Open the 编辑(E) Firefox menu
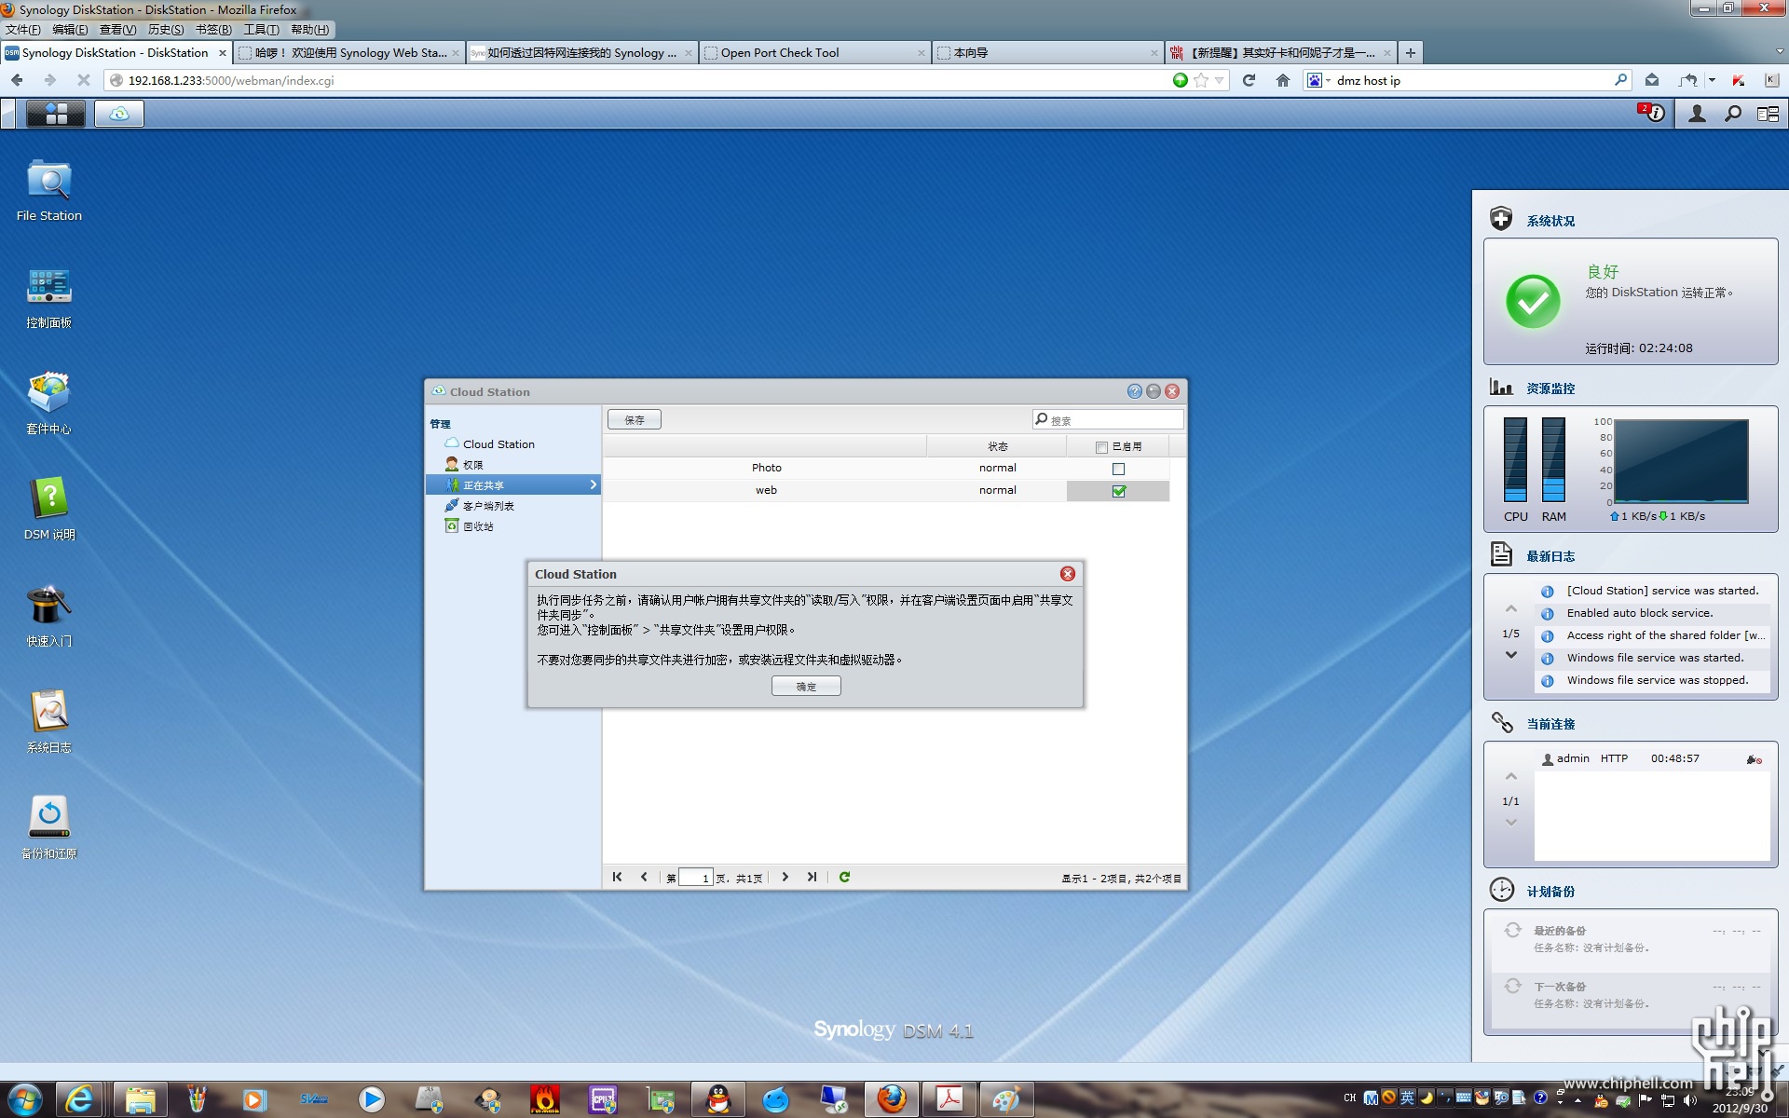Screen dimensions: 1789x1118 click(x=70, y=30)
